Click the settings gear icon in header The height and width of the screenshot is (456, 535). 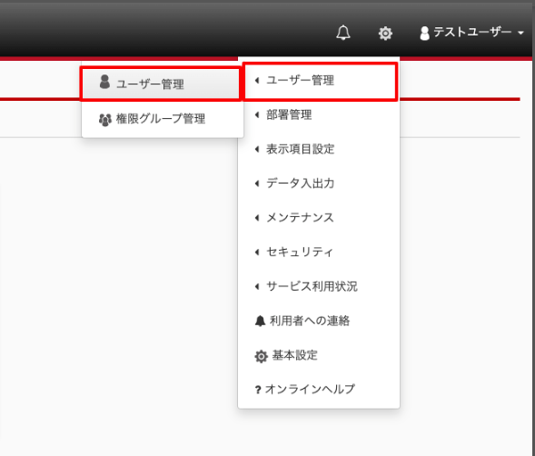[385, 33]
